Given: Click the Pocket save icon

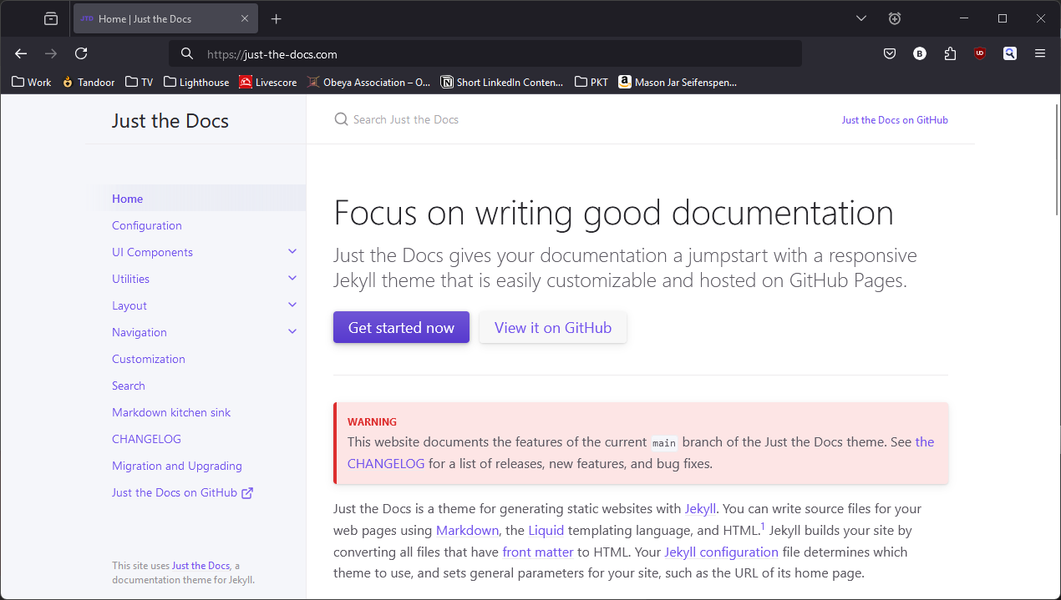Looking at the screenshot, I should tap(890, 53).
